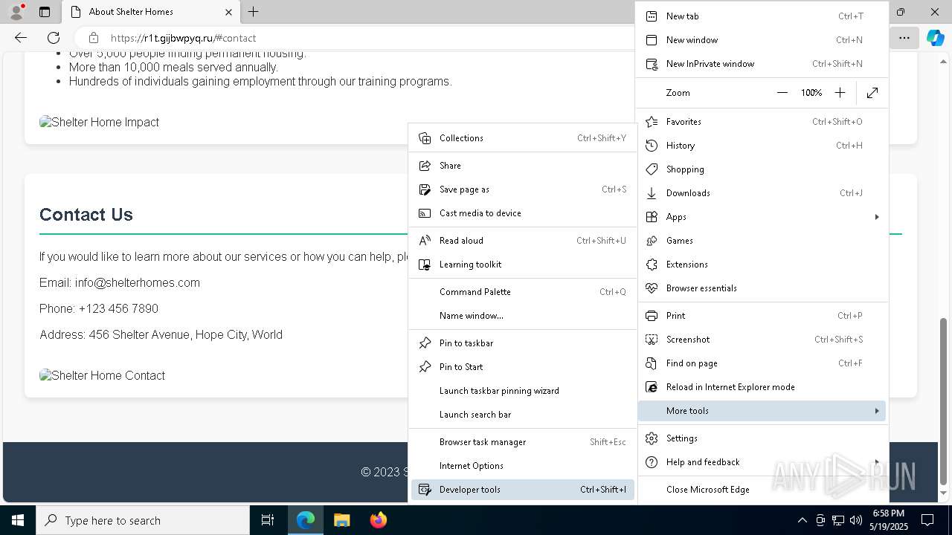Expand the Apps submenu arrow
The height and width of the screenshot is (535, 952).
(x=877, y=217)
